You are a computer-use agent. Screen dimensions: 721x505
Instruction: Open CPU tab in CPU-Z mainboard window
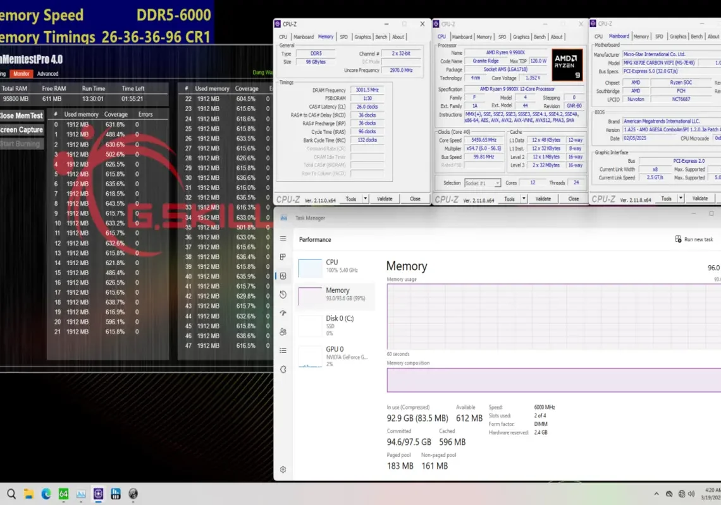(598, 36)
